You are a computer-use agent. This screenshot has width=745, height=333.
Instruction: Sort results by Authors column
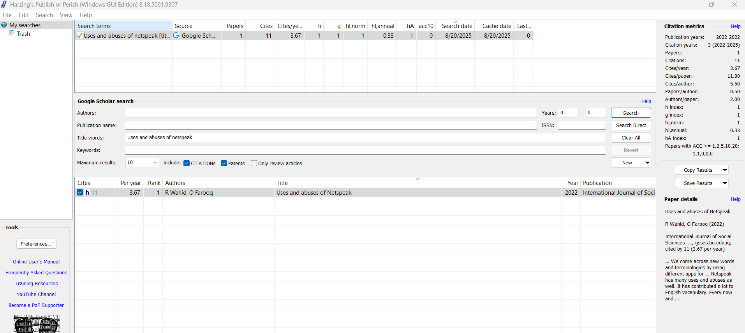point(218,183)
